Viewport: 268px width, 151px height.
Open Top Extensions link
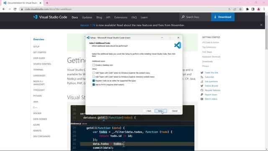pos(209,47)
